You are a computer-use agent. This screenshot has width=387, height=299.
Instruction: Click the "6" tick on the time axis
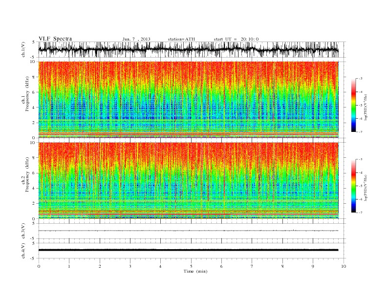coord(222,266)
